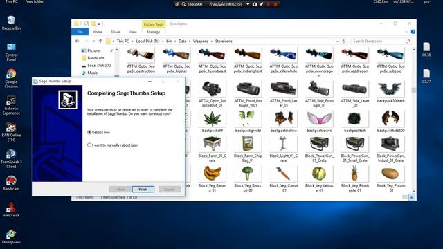This screenshot has width=443, height=249.
Task: Launch RAN Online (TH) shortcut
Action: pyautogui.click(x=11, y=132)
